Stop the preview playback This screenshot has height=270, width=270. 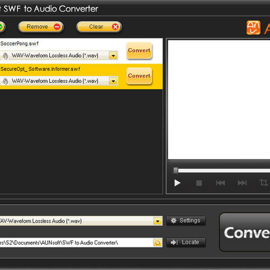[x=199, y=183]
